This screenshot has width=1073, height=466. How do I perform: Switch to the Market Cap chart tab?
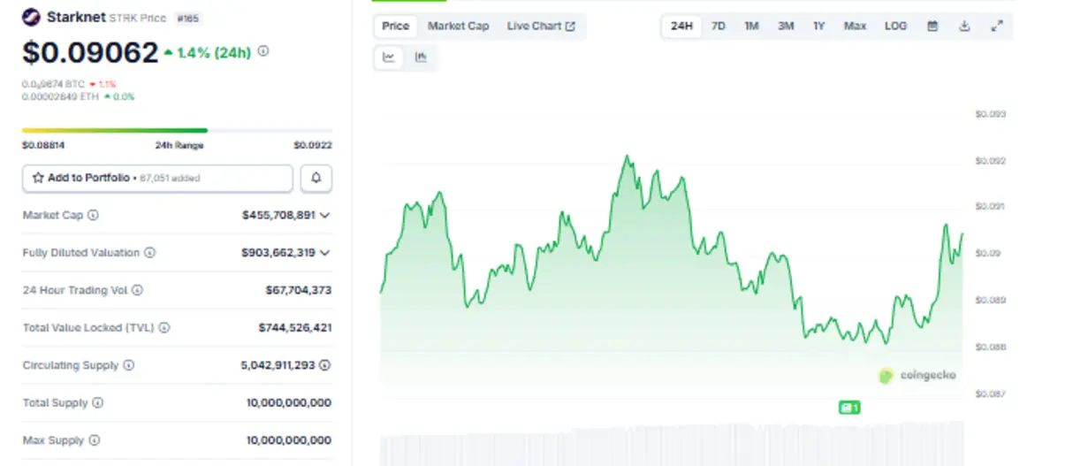[x=458, y=27]
